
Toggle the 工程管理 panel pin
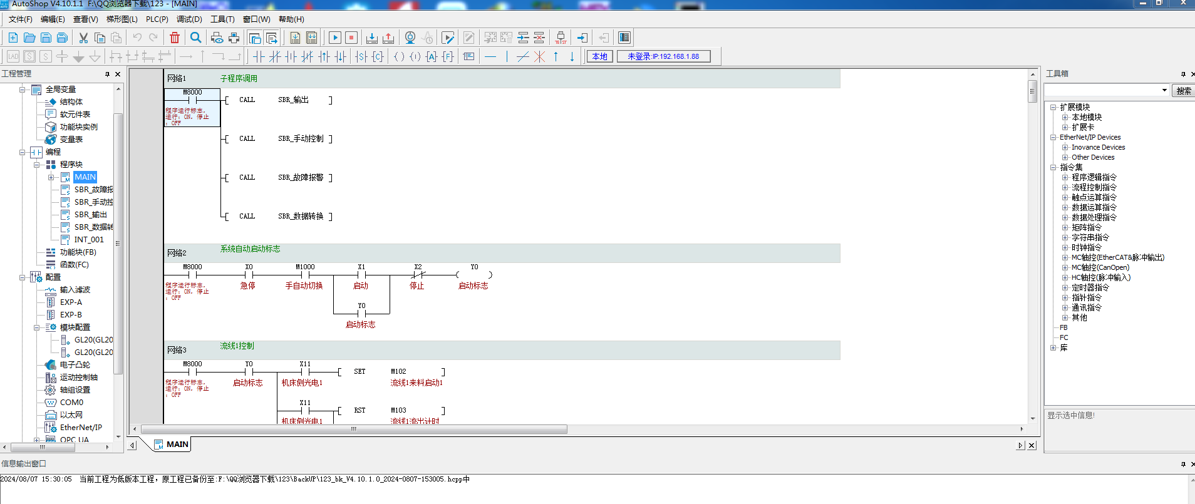pyautogui.click(x=107, y=74)
